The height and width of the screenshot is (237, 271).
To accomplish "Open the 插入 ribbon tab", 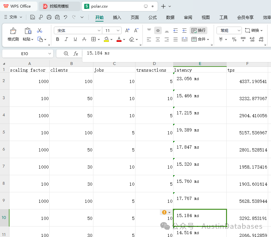I will [x=117, y=17].
